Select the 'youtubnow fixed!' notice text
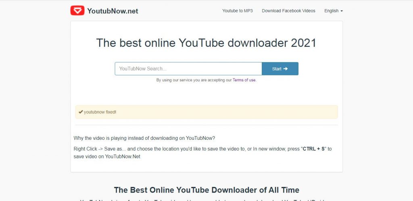413x201 pixels. coord(100,112)
